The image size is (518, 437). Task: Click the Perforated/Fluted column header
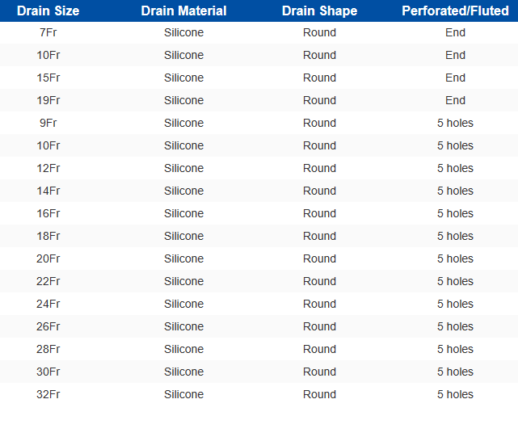[455, 11]
